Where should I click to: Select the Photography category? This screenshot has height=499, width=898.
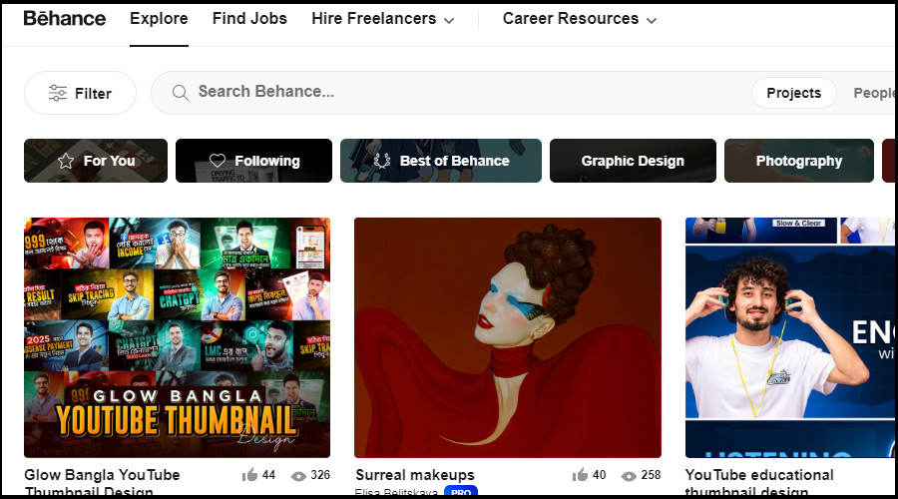[x=799, y=161]
